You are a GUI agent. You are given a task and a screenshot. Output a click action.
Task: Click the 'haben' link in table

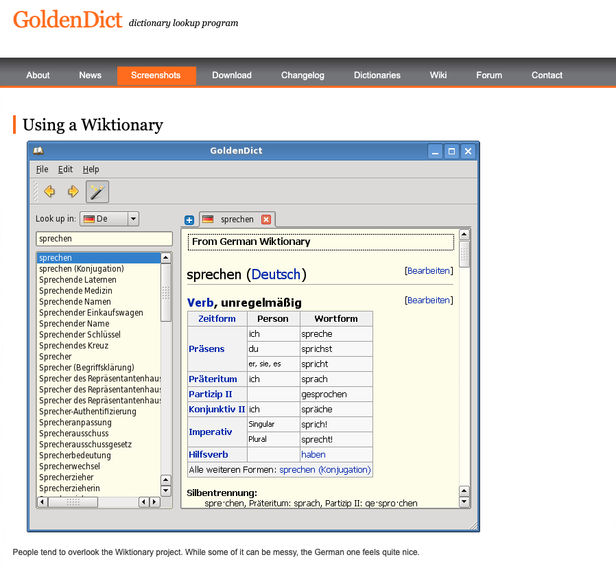click(x=313, y=455)
